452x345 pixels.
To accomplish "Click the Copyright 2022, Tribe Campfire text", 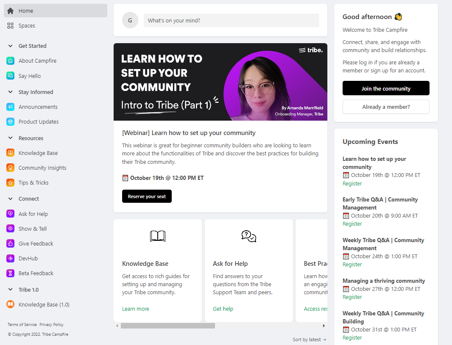I will click(x=38, y=334).
